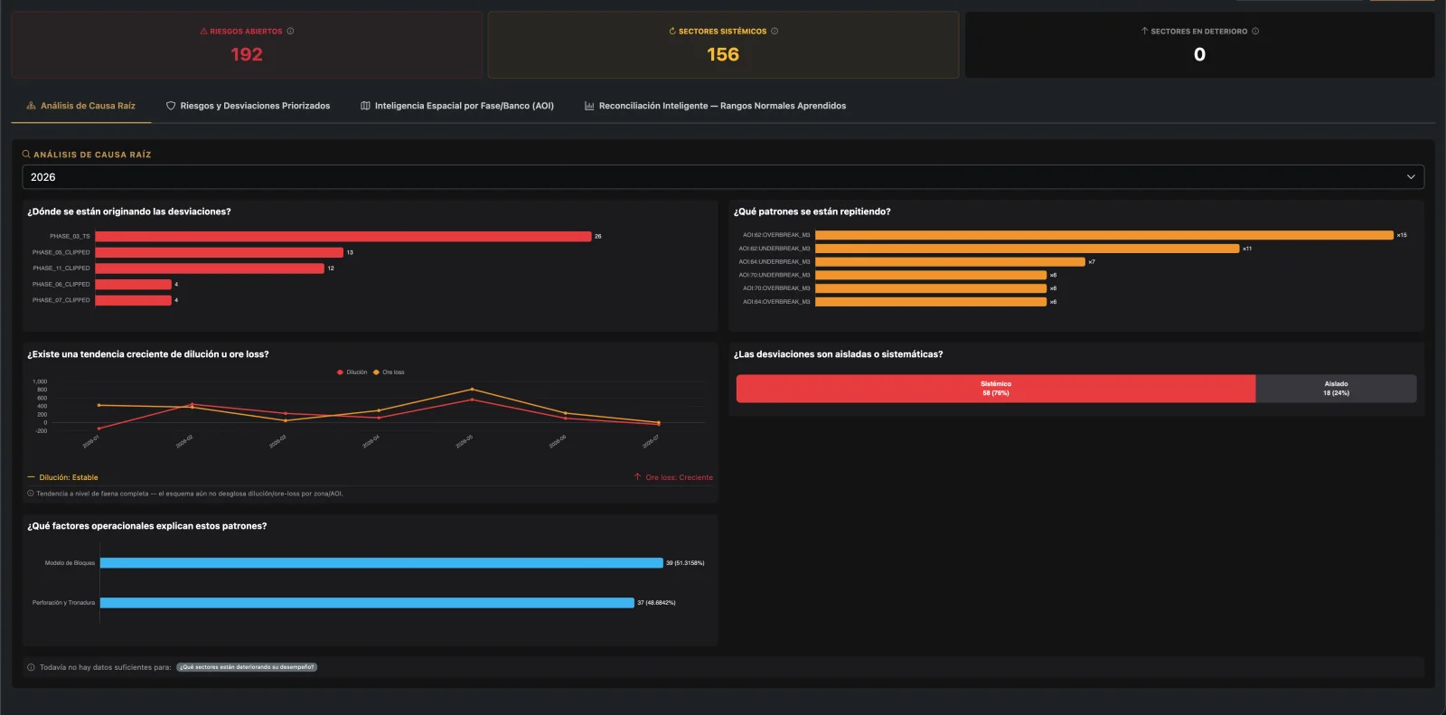Image resolution: width=1446 pixels, height=715 pixels.
Task: Click the PHASE_11_CLIPPED axis label
Action: 61,268
